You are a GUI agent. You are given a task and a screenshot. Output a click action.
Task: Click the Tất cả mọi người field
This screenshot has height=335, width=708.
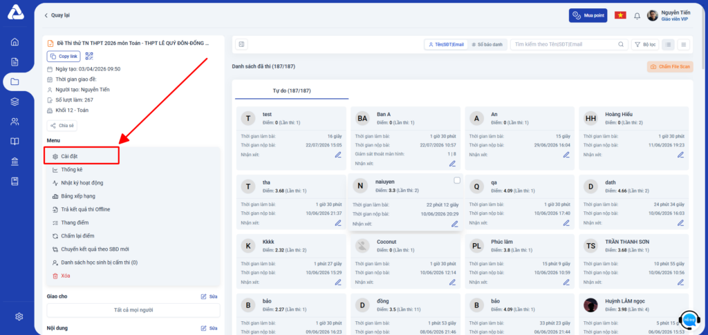(x=133, y=310)
